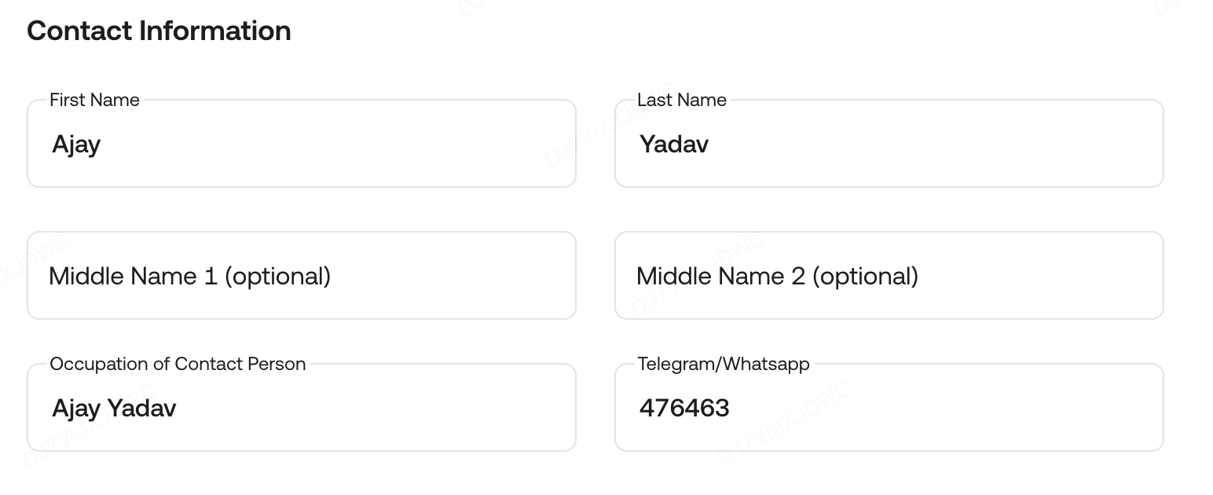
Task: Focus the Occupation of Contact Person field
Action: coord(302,408)
